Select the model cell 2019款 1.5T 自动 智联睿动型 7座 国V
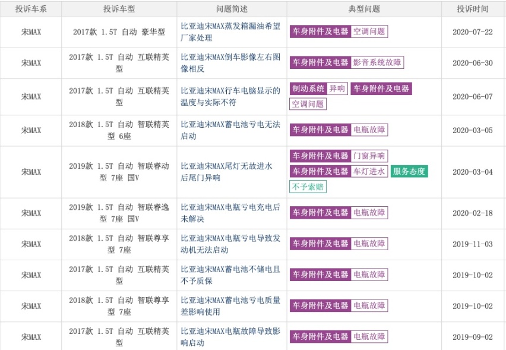The width and height of the screenshot is (506, 350). tap(119, 172)
